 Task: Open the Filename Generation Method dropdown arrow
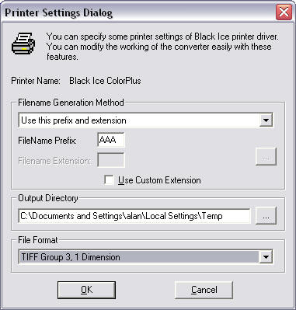(x=266, y=120)
